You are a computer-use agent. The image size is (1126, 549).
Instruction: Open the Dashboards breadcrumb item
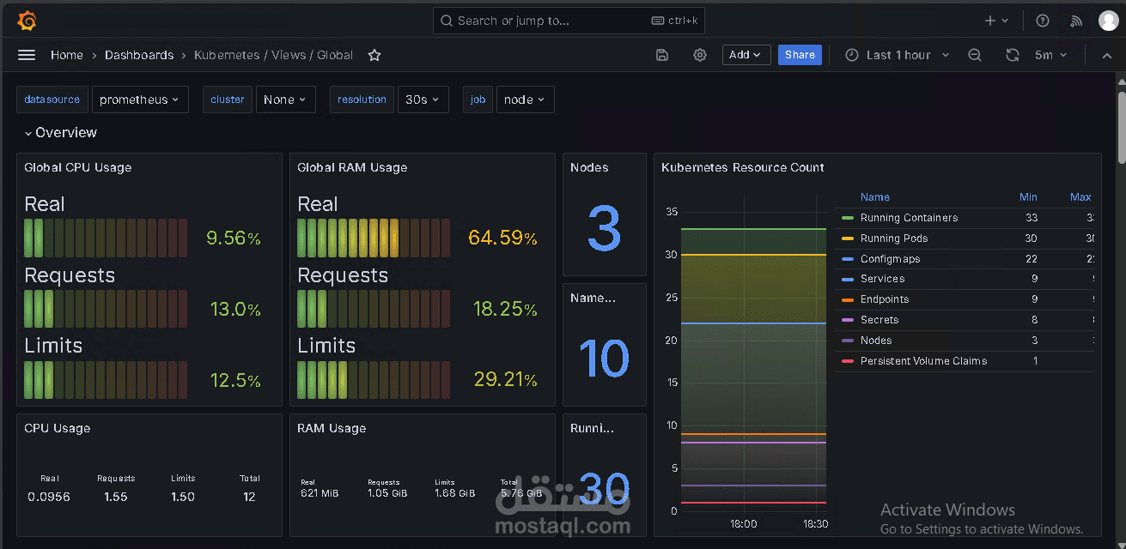[139, 54]
